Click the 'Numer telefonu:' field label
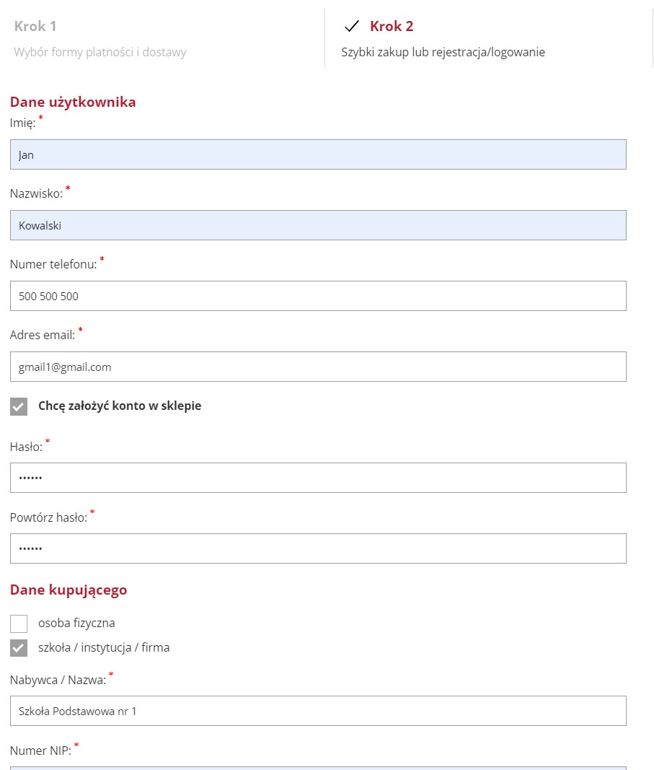Viewport: 654px width, 770px height. tap(53, 264)
